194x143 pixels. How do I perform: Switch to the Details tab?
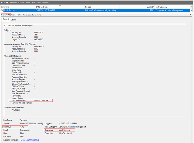tap(13, 20)
